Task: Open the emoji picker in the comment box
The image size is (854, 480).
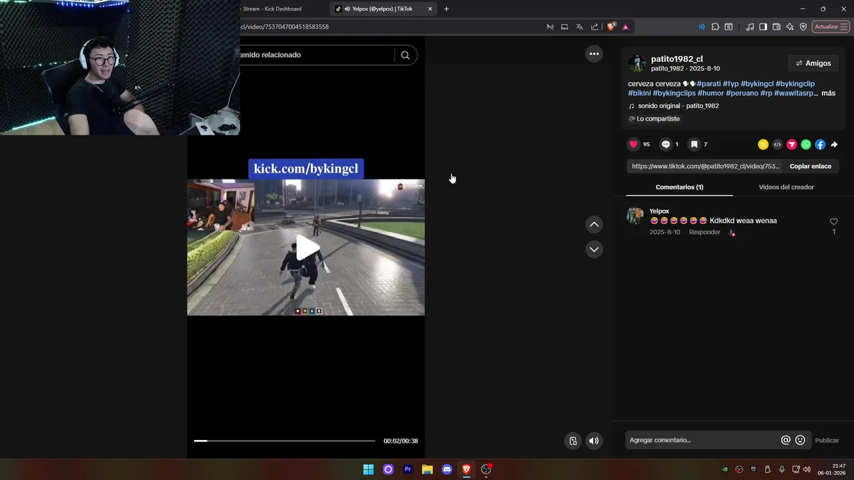Action: [x=800, y=440]
